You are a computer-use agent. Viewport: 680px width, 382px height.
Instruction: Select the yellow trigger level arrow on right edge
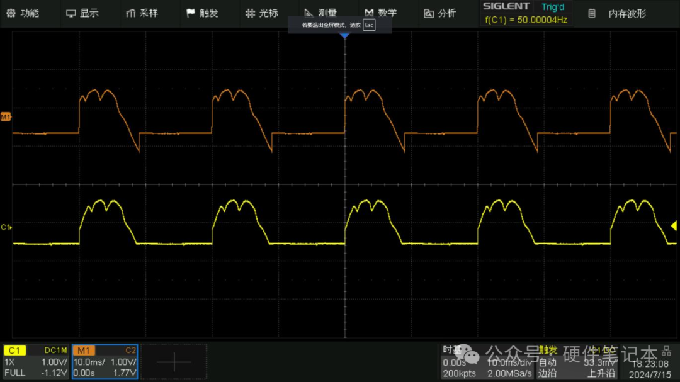pyautogui.click(x=674, y=226)
